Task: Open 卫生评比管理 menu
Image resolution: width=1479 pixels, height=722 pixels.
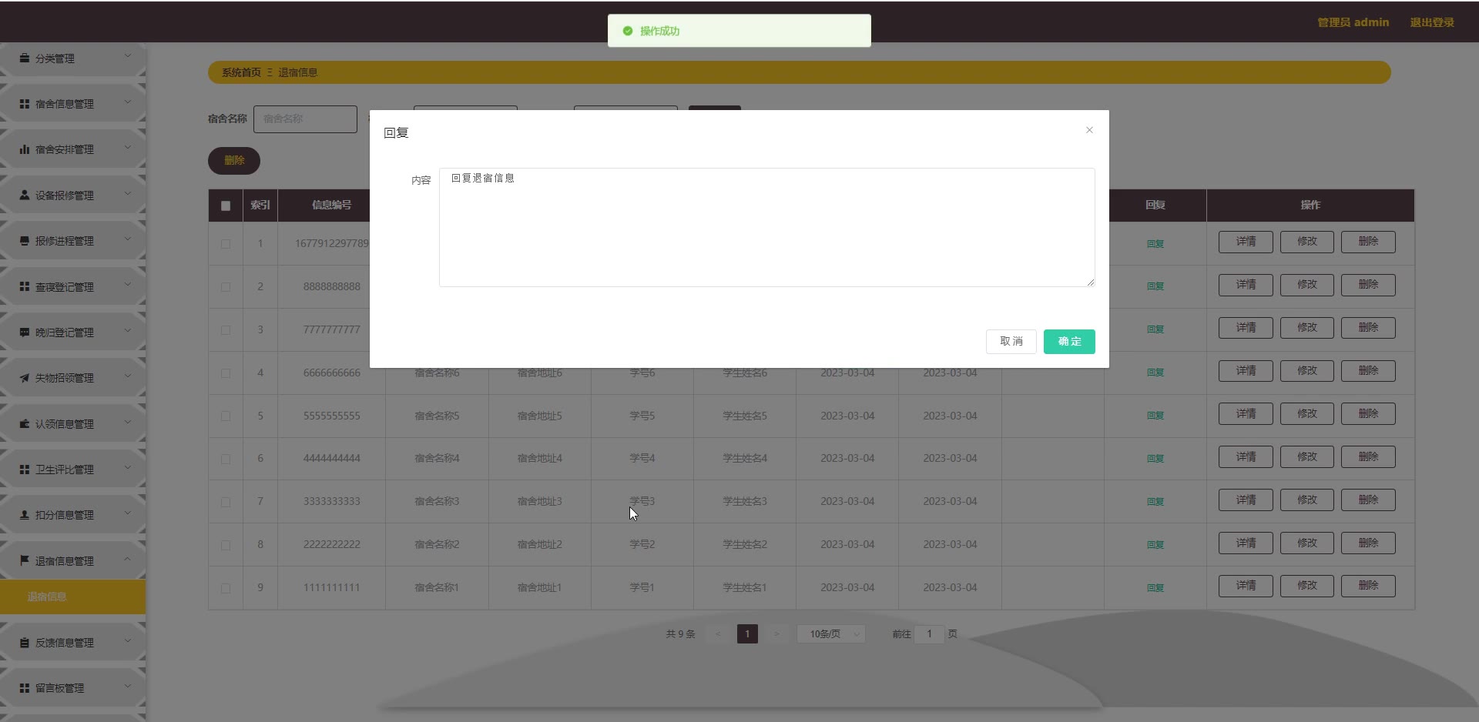Action: click(72, 470)
